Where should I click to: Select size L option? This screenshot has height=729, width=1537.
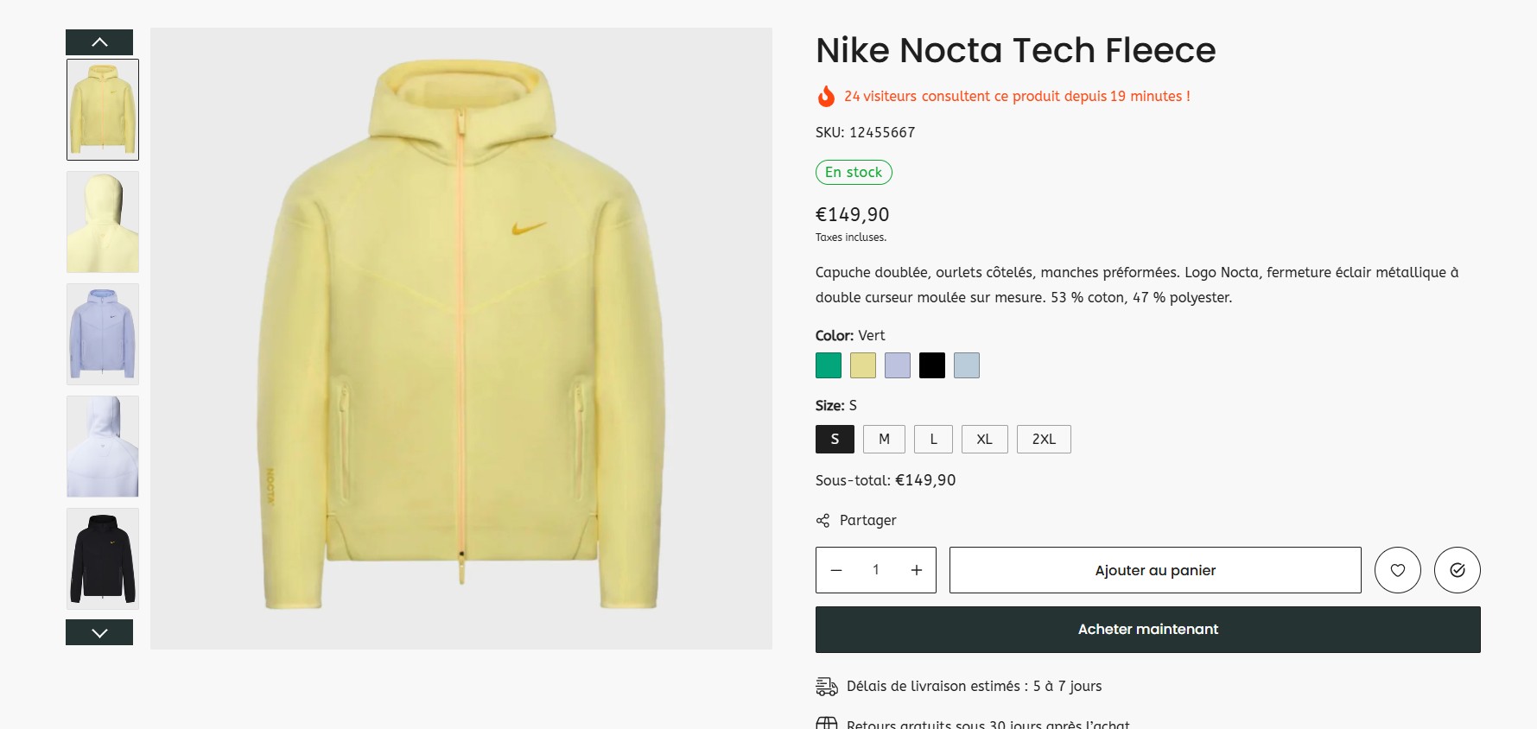(933, 439)
